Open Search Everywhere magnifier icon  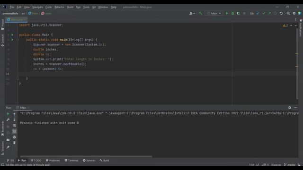[x=288, y=13]
